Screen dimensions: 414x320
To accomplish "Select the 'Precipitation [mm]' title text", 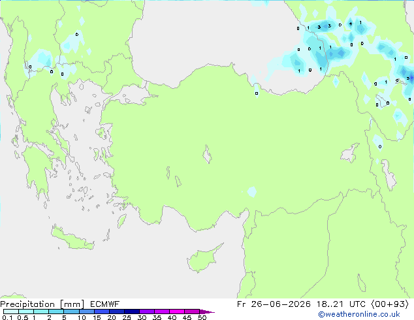I will 42,304.
